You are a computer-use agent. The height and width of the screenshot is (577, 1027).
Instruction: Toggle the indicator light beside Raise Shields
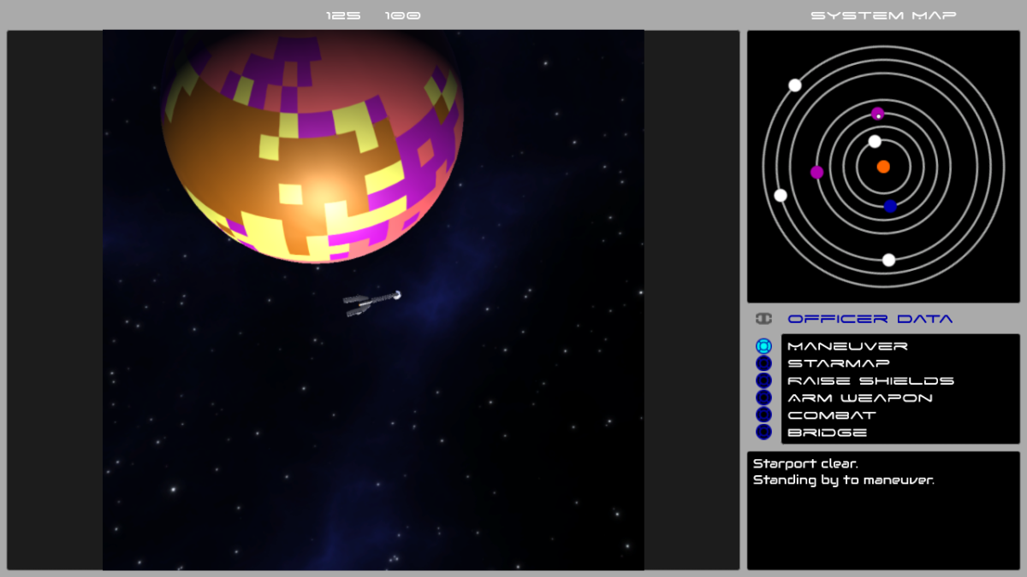(764, 380)
